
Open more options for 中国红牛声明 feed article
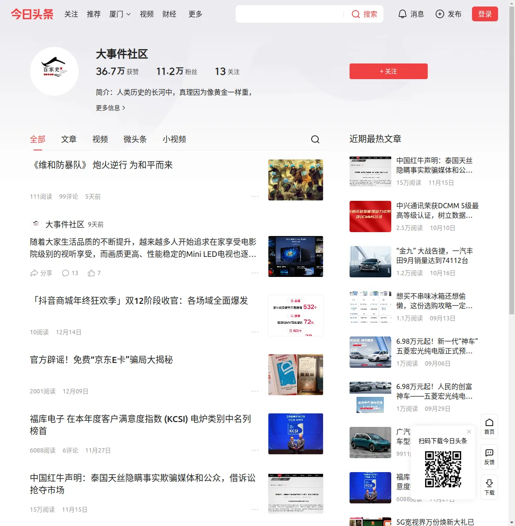click(255, 509)
